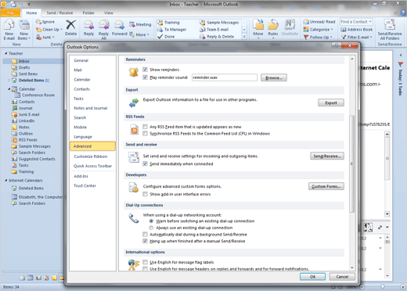Image resolution: width=407 pixels, height=291 pixels.
Task: Click the Delete X icon in ribbon
Action: tap(70, 25)
